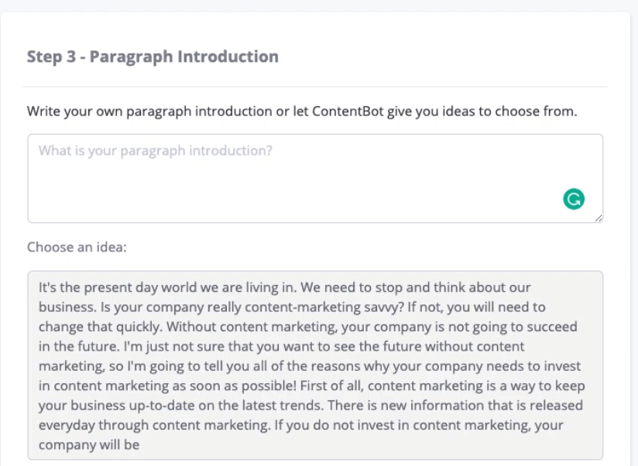Screen dimensions: 638x466
Task: Click the word 'ContentBot' in the instructions
Action: [348, 111]
